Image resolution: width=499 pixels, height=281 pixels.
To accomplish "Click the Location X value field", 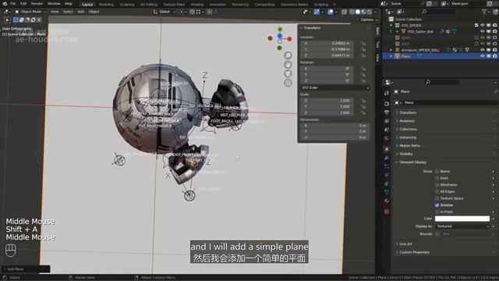I will pyautogui.click(x=327, y=43).
